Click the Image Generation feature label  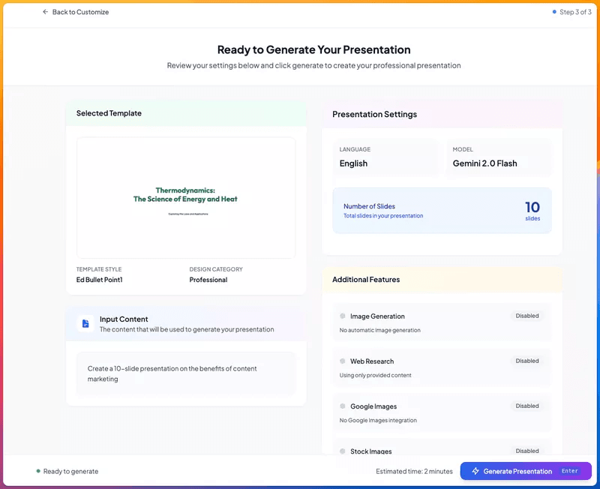click(377, 316)
